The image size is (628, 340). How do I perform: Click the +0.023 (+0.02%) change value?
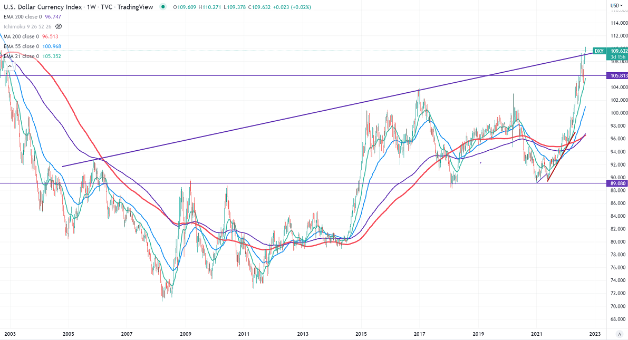[x=292, y=7]
